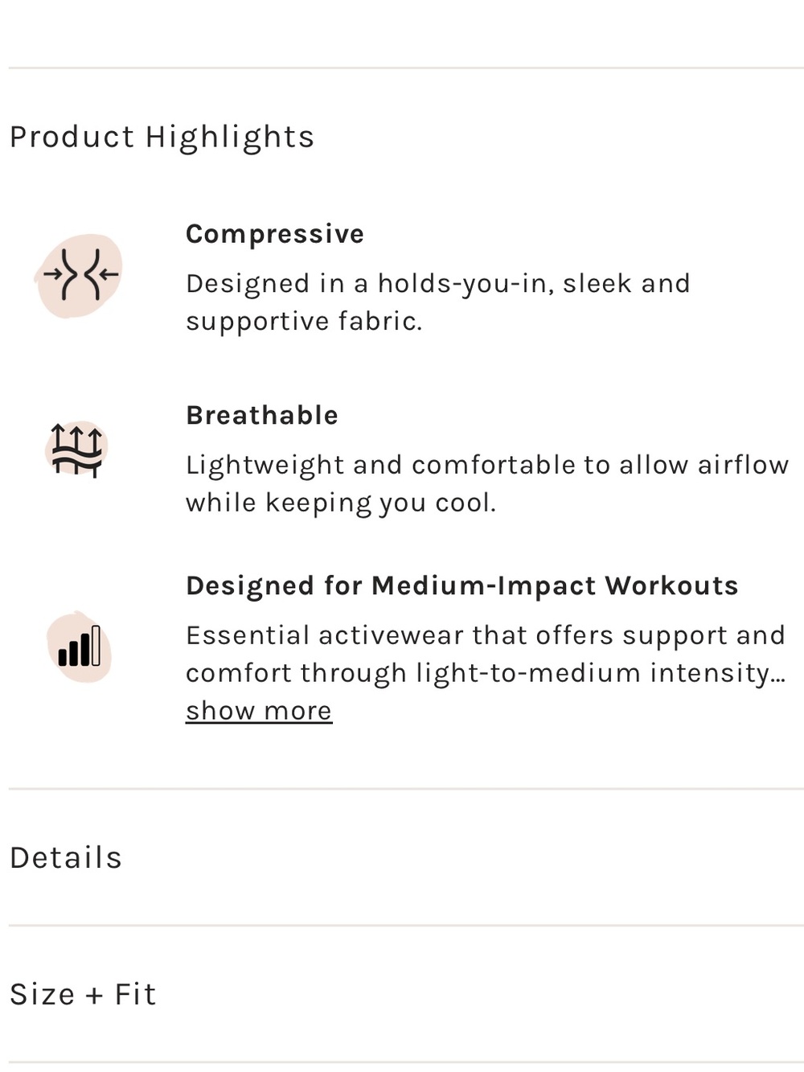Viewport: 804px width, 1072px height.
Task: Click the truncated light-to-medium intensity line
Action: click(486, 673)
